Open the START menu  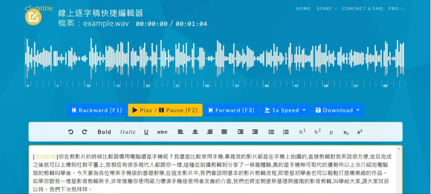click(326, 8)
